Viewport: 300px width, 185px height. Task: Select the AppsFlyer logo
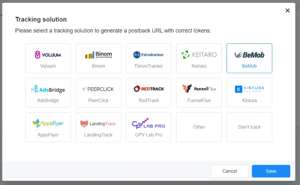pos(48,124)
